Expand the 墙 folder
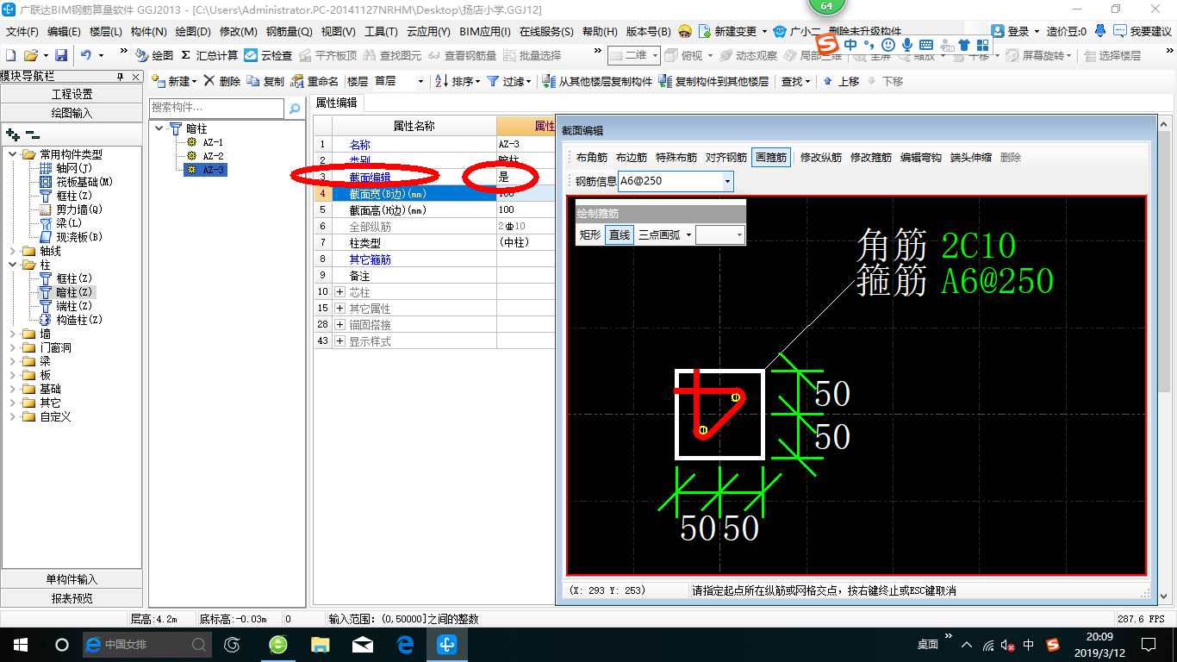This screenshot has height=662, width=1177. pyautogui.click(x=12, y=334)
